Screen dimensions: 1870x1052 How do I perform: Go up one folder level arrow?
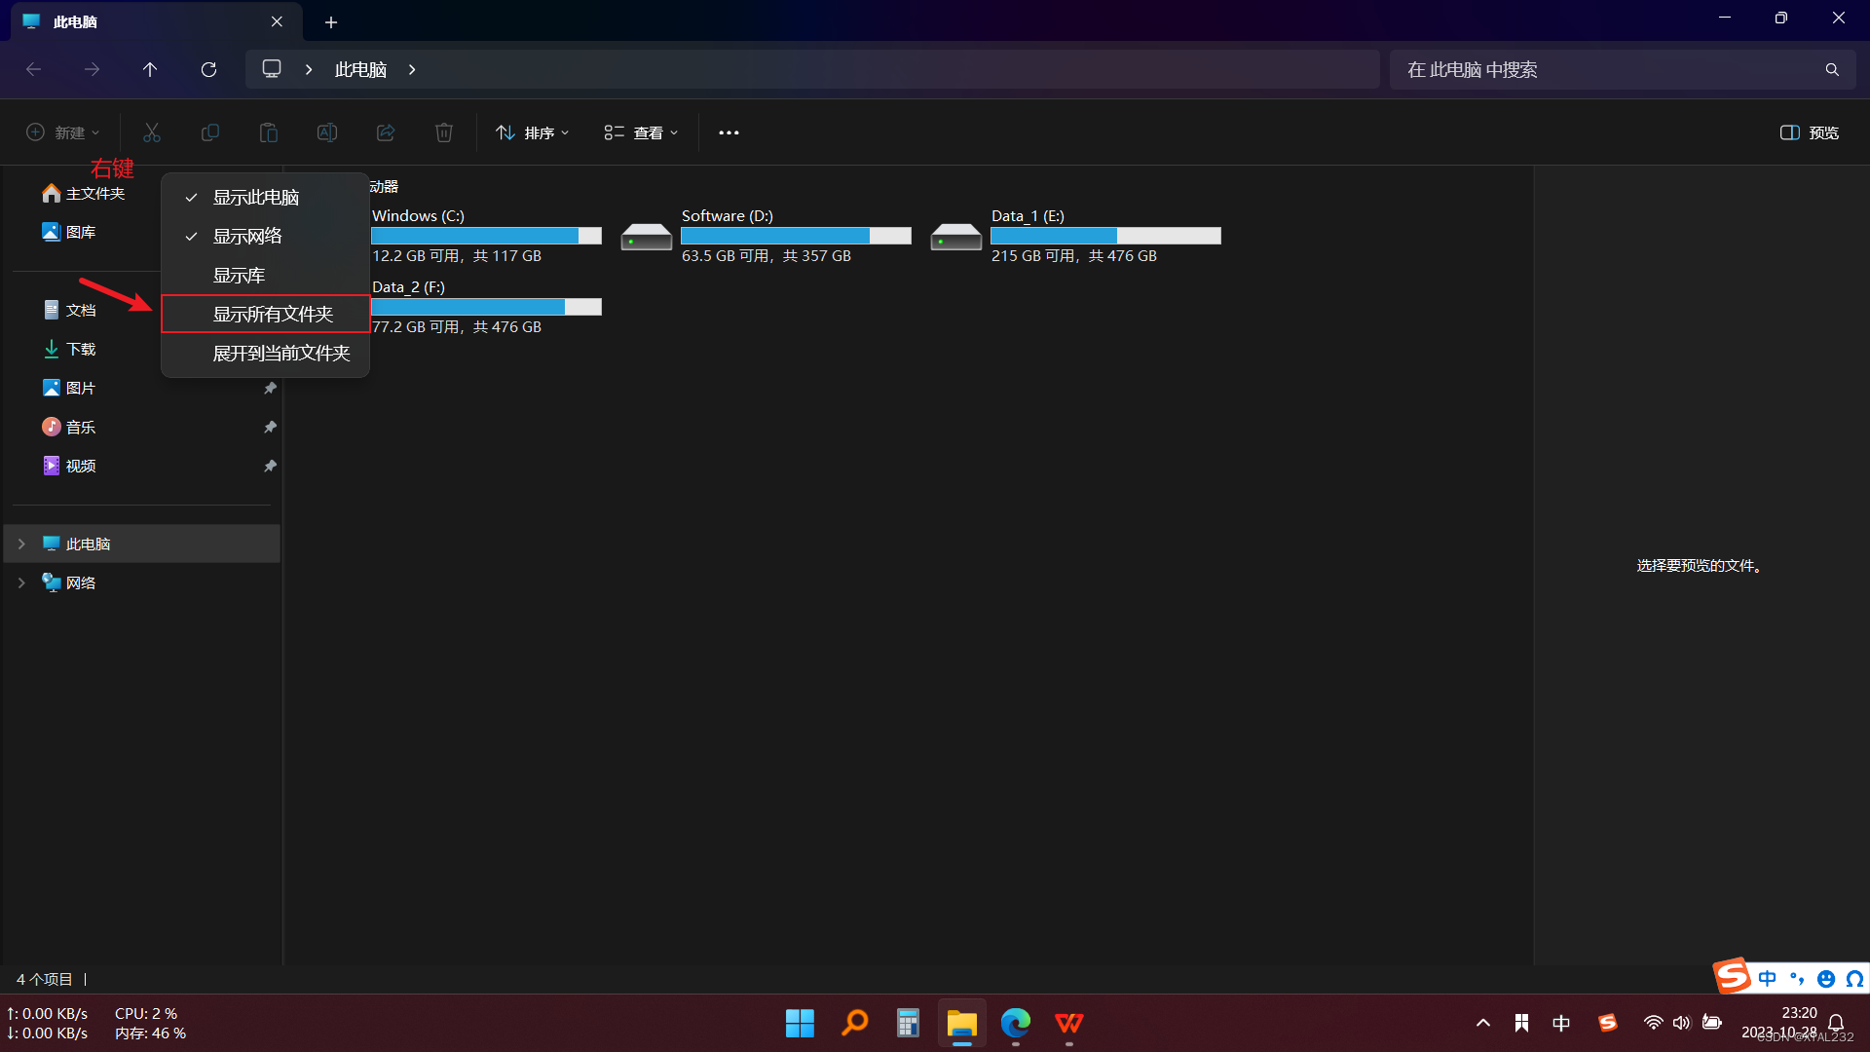(x=150, y=70)
